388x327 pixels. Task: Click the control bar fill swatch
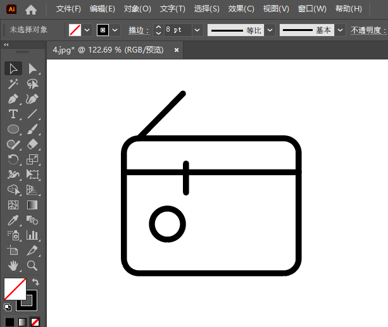pyautogui.click(x=75, y=30)
